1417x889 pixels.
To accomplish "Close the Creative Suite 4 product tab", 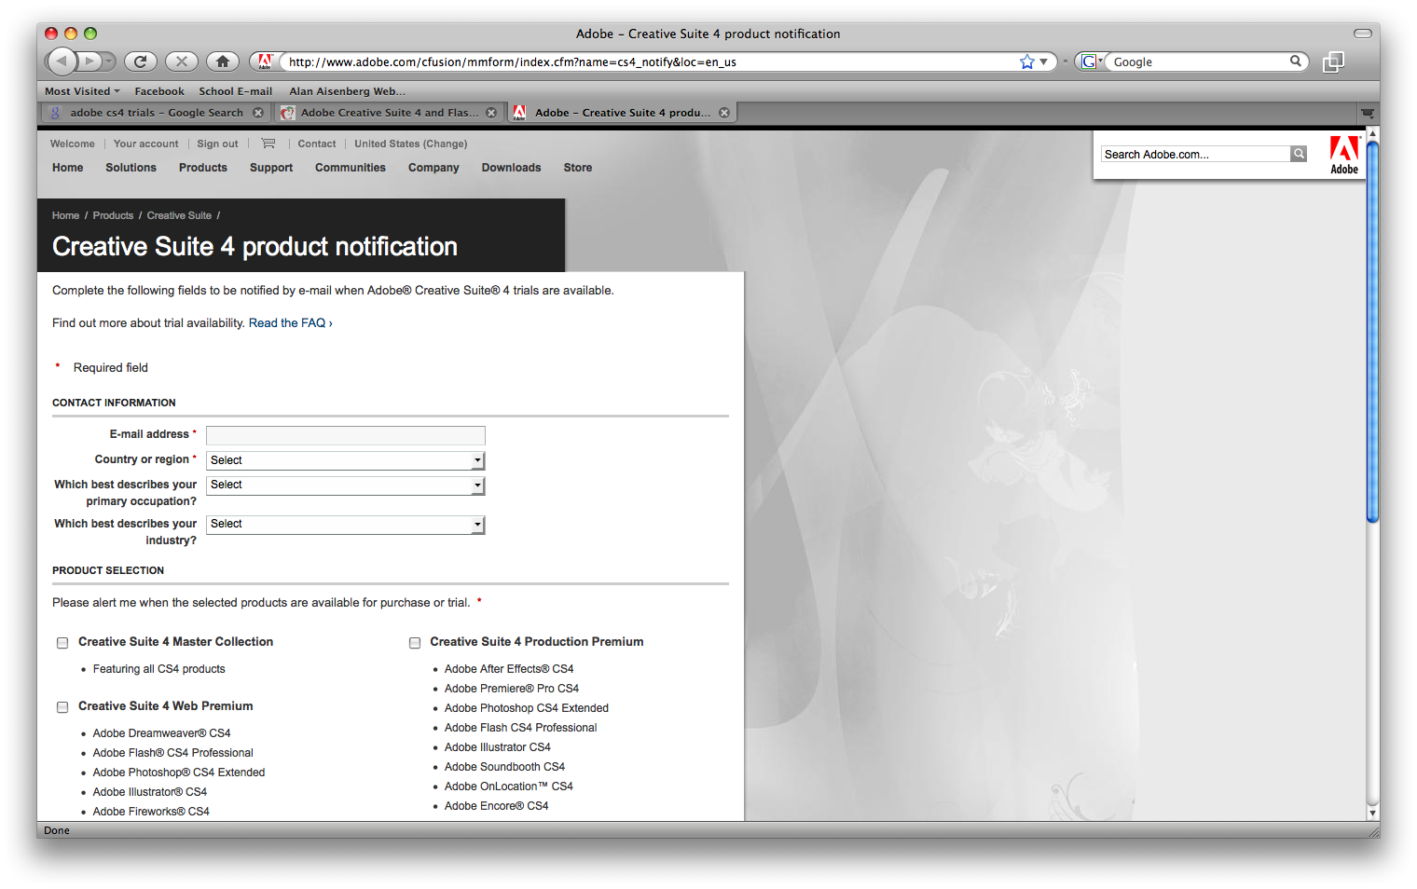I will pos(724,113).
